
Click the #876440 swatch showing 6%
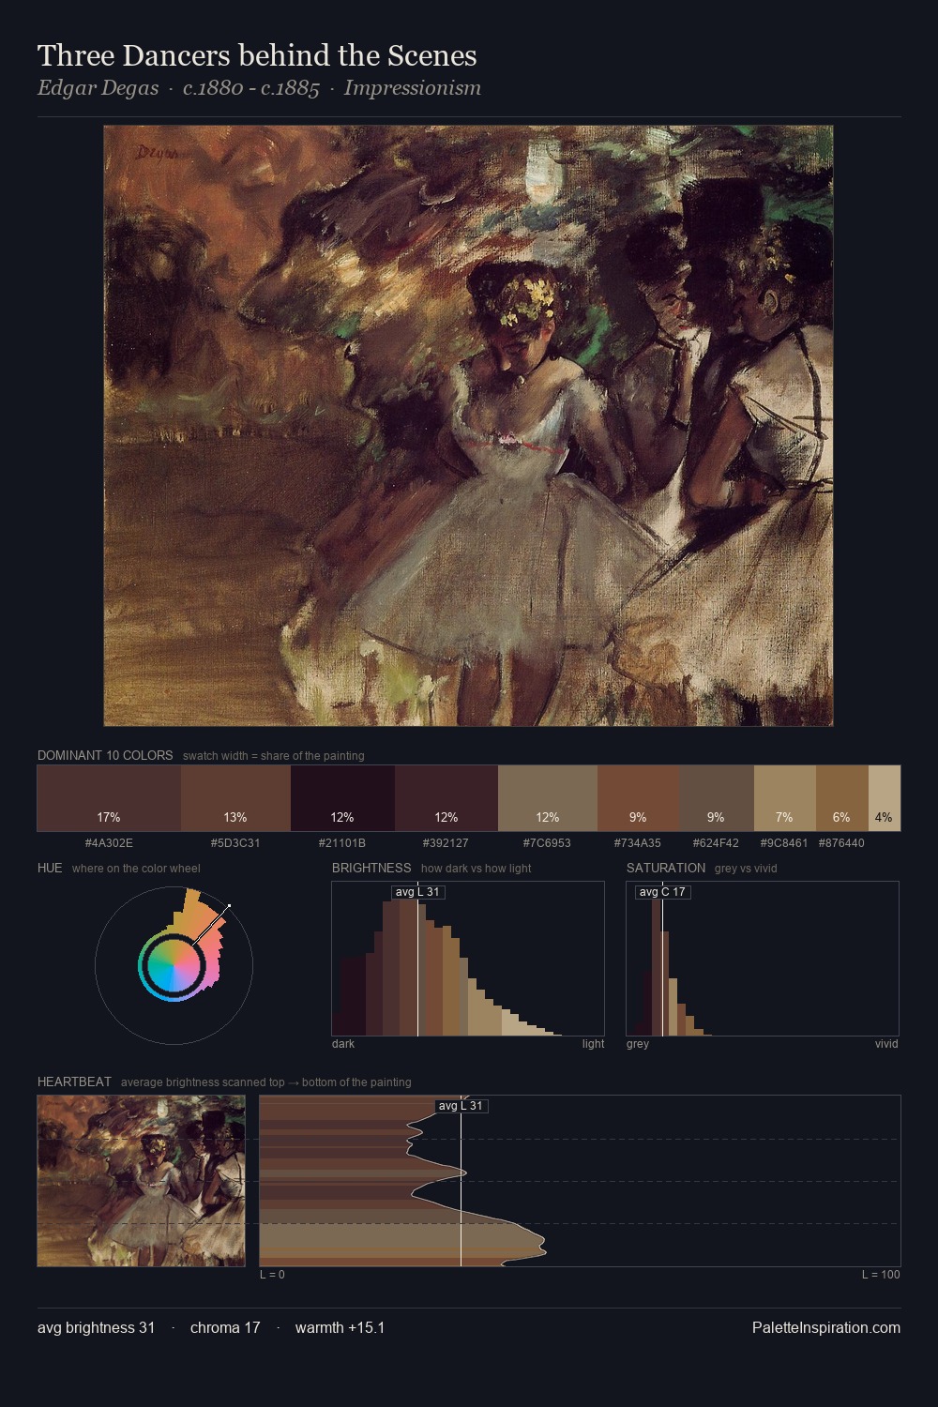click(x=842, y=798)
